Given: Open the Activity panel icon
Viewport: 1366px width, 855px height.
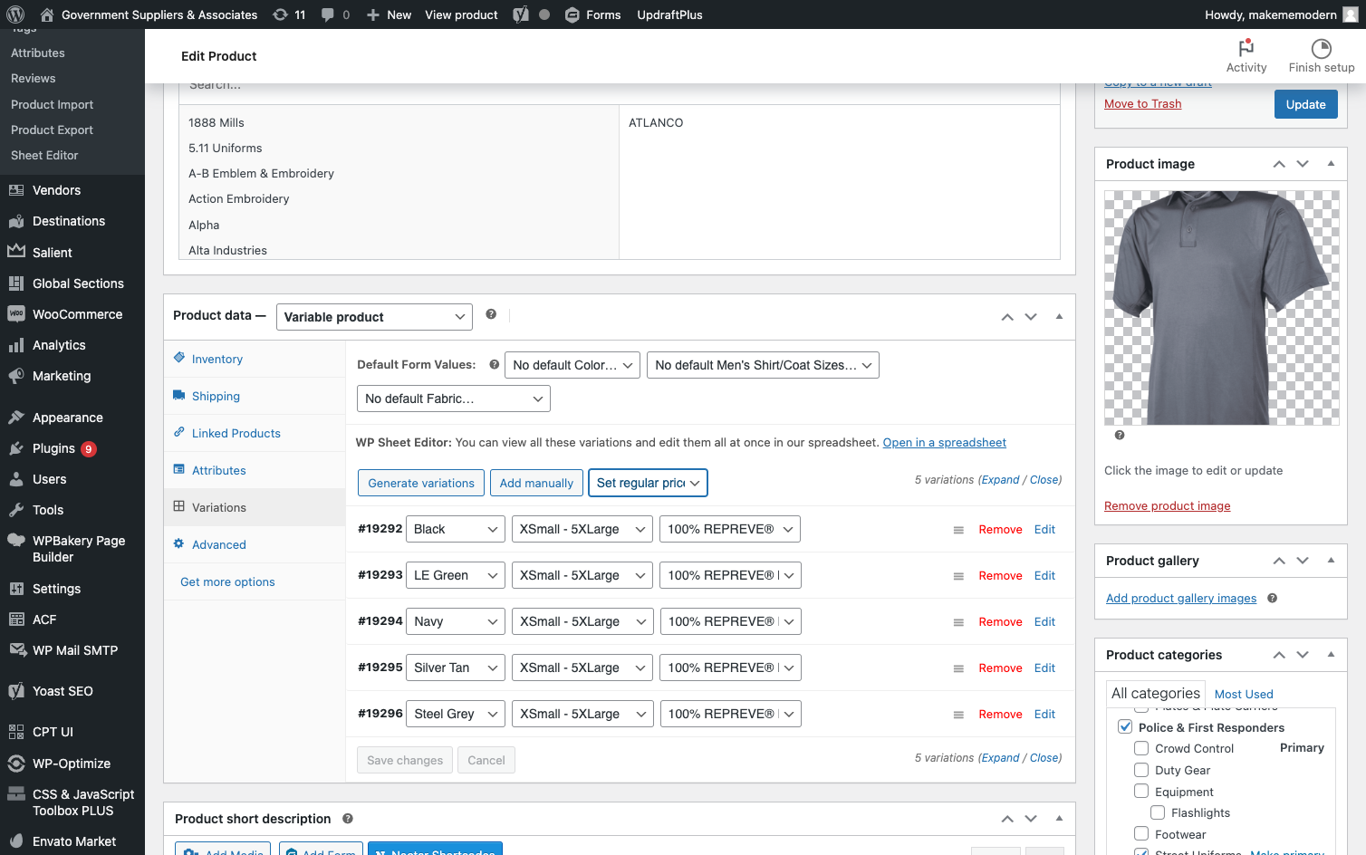Looking at the screenshot, I should click(x=1246, y=47).
